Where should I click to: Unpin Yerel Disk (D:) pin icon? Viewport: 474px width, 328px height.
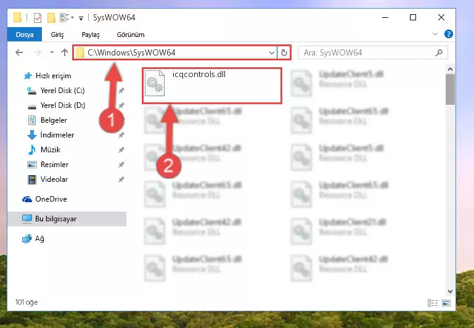pos(121,105)
